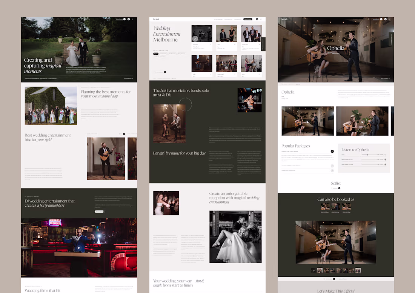Open user profile icon on middle page header
Image resolution: width=415 pixels, height=293 pixels.
[x=257, y=19]
